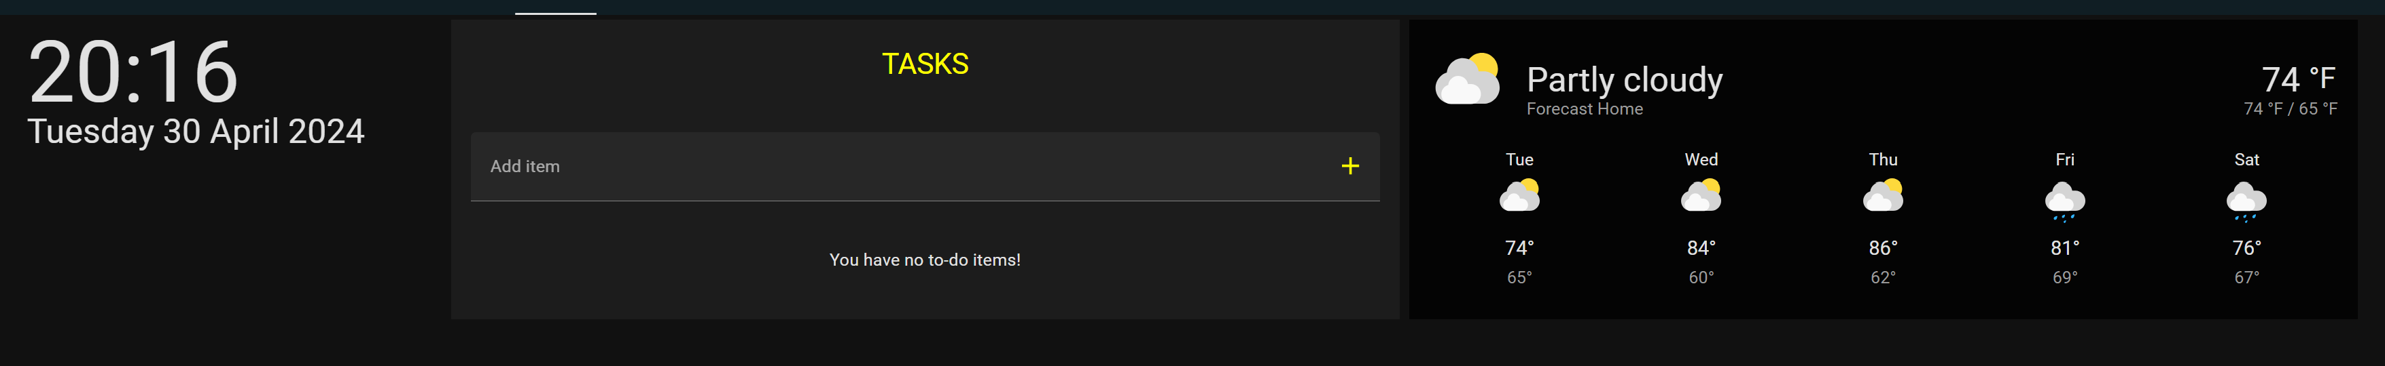Click Friday's 81° high temperature
The height and width of the screenshot is (366, 2385).
pyautogui.click(x=2065, y=247)
